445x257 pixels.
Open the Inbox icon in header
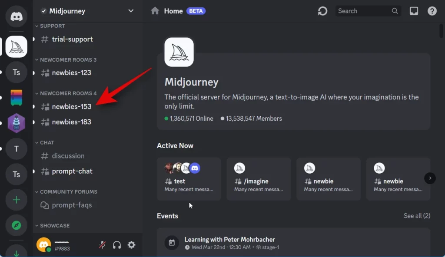coord(414,11)
